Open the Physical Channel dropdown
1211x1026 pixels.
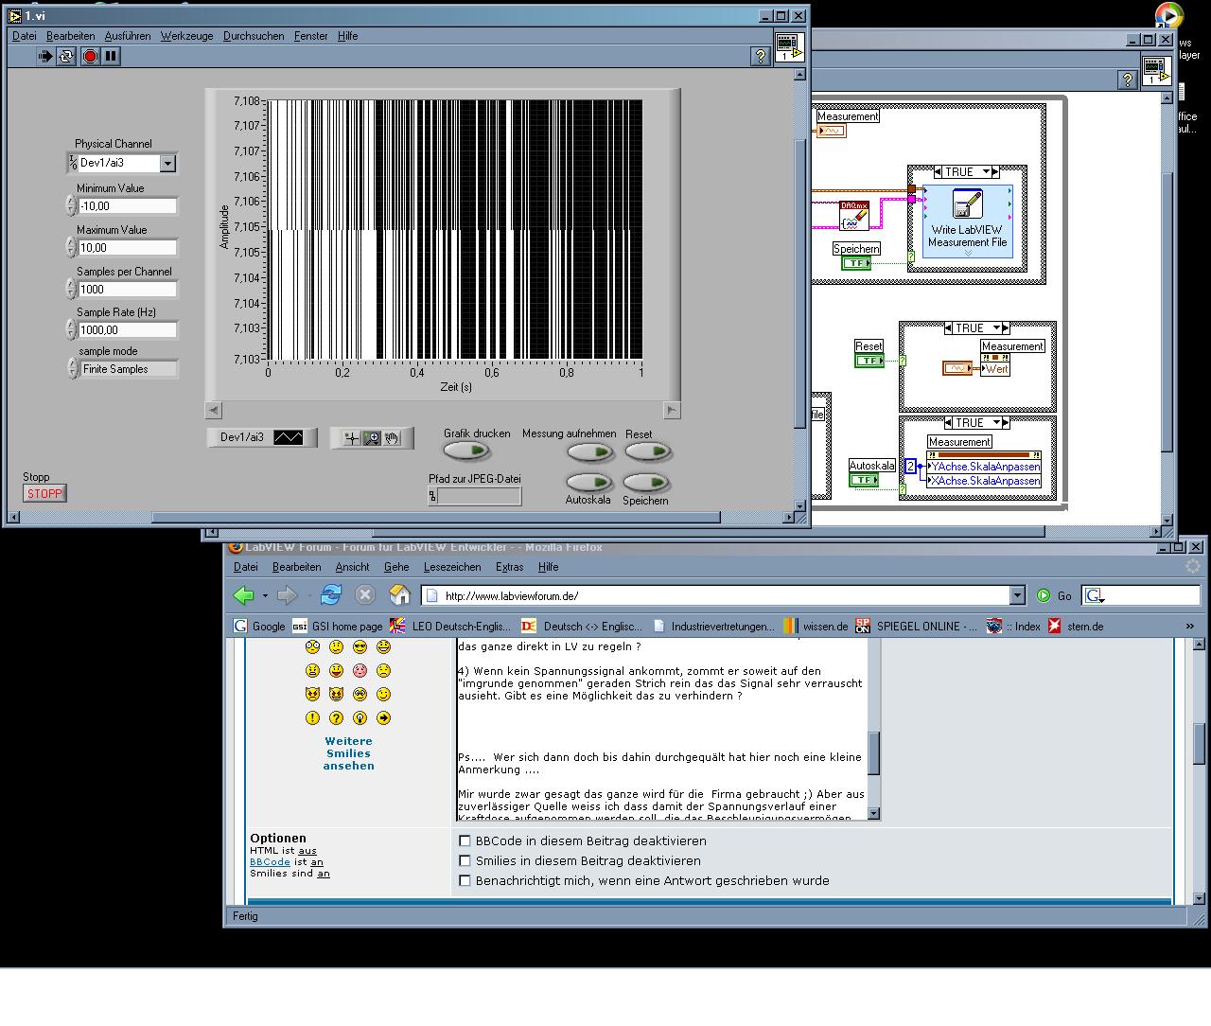pos(167,164)
